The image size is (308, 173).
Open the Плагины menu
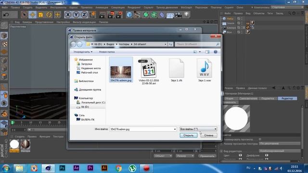click(x=216, y=8)
